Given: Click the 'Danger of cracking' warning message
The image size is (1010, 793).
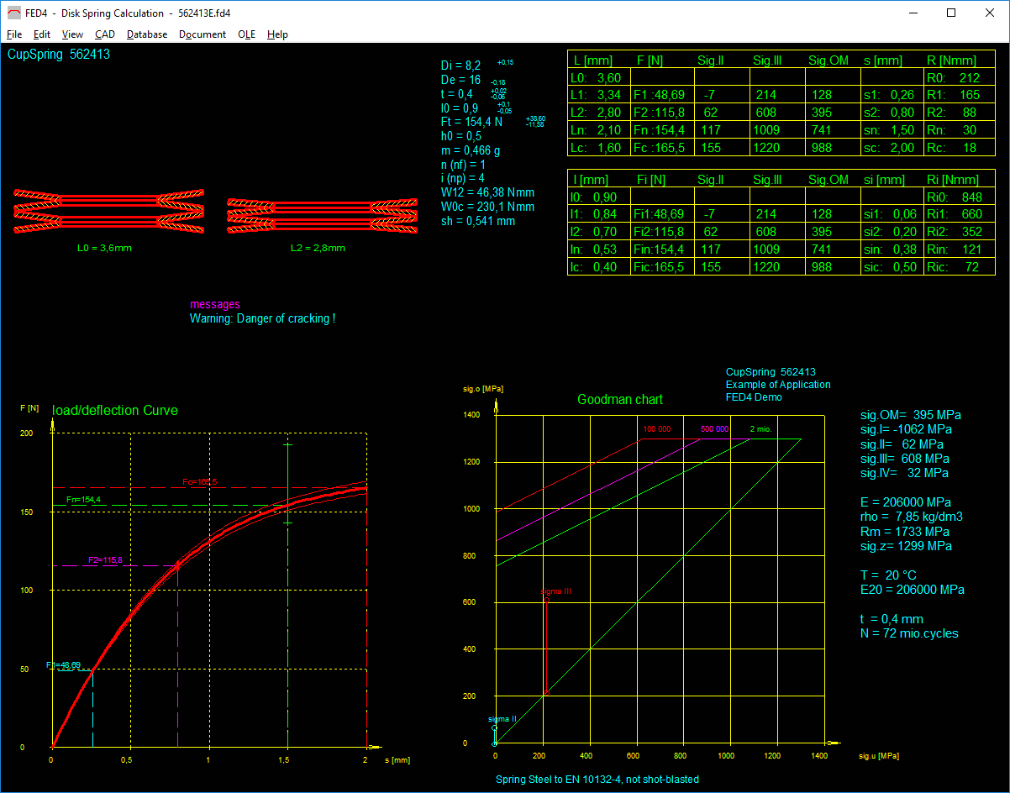Looking at the screenshot, I should coord(262,319).
